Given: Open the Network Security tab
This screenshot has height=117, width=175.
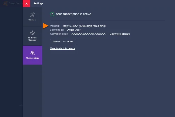Looking at the screenshot, I should 33,36.
